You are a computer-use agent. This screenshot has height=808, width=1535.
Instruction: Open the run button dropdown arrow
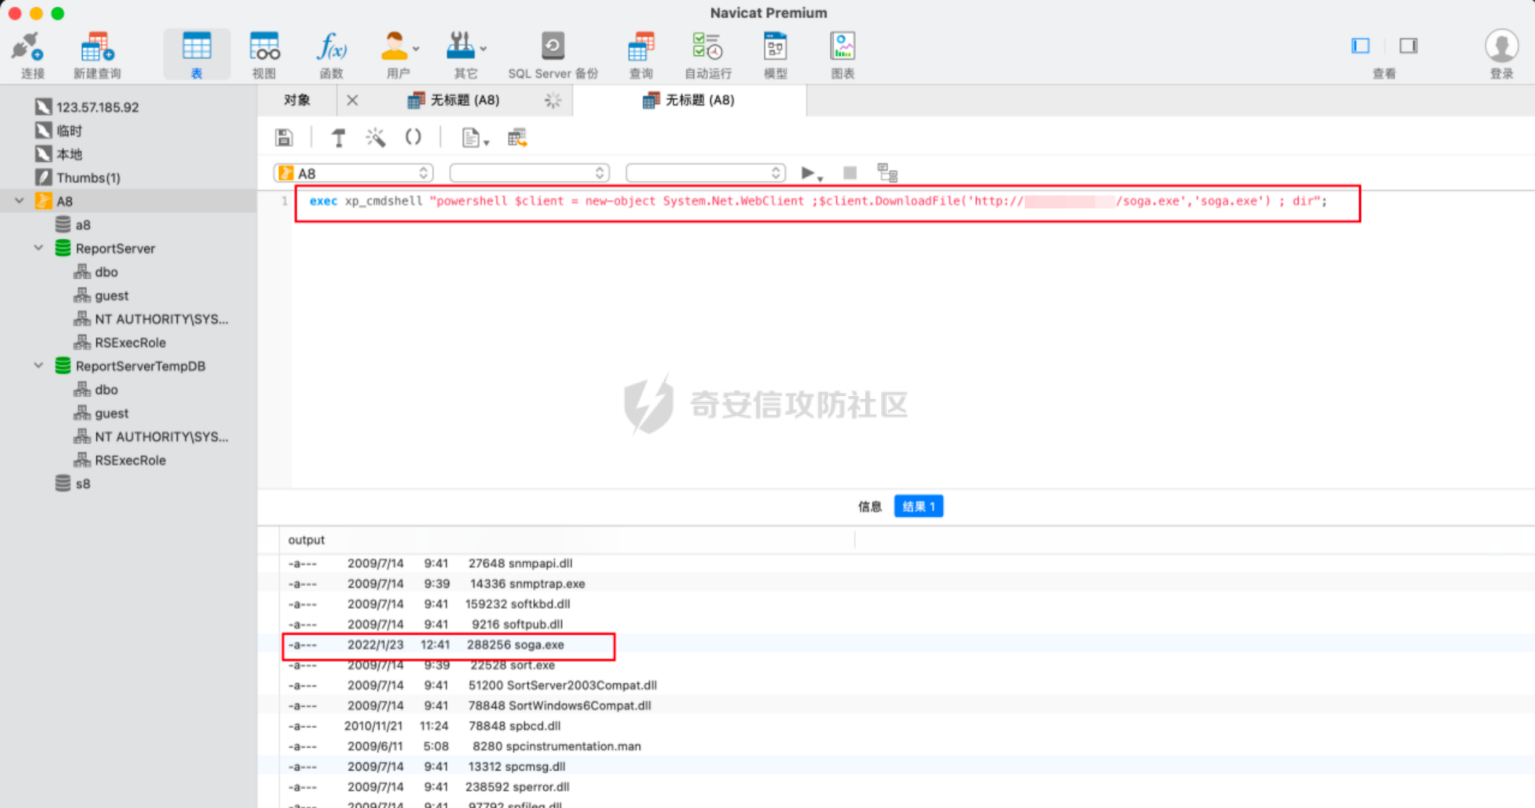[821, 178]
